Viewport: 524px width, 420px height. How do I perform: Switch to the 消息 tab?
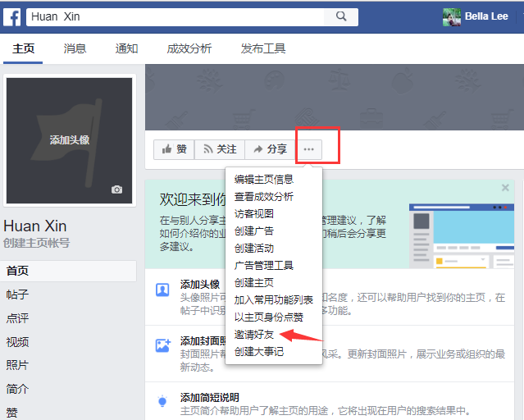coord(75,49)
